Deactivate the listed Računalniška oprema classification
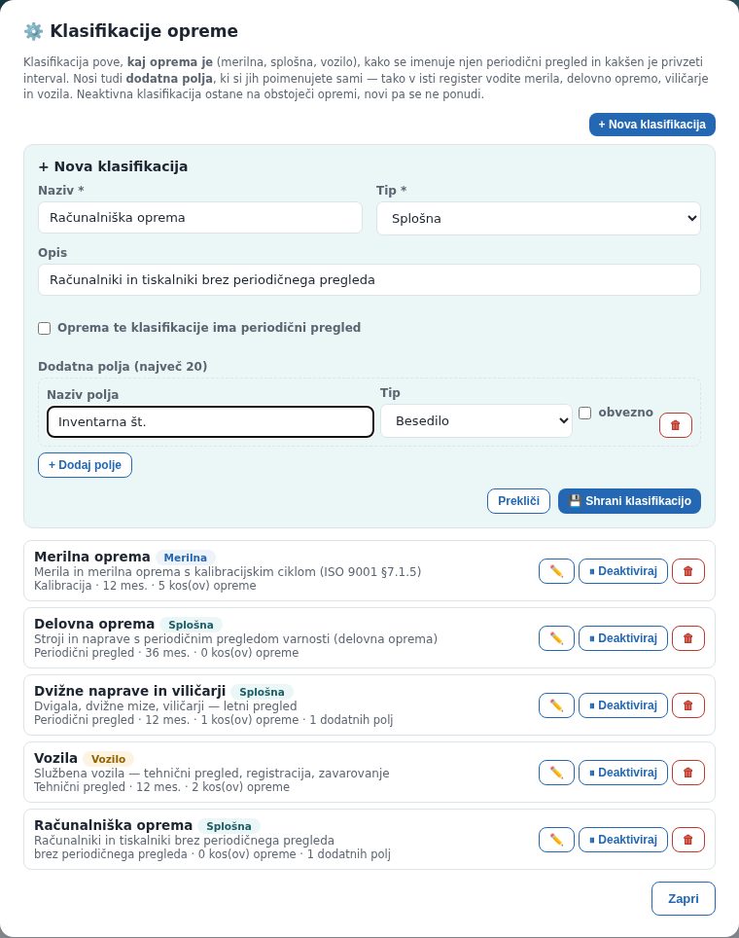The width and height of the screenshot is (739, 938). click(623, 840)
